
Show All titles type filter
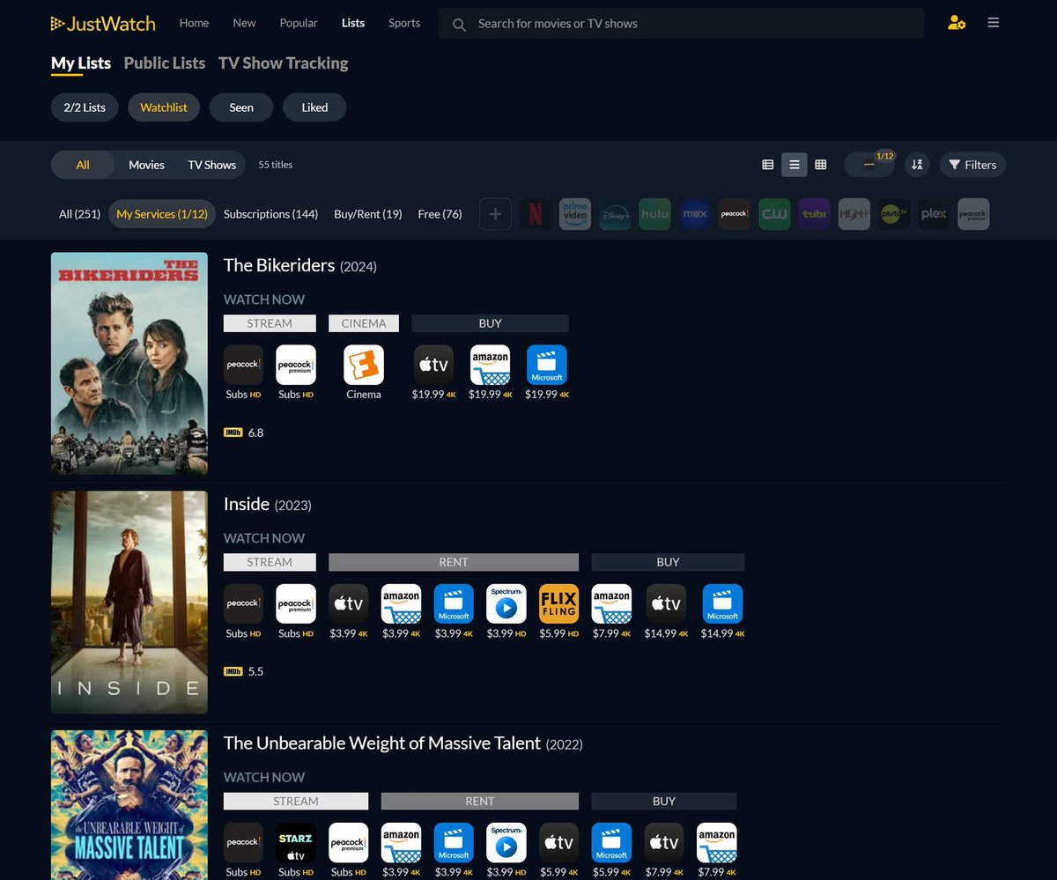point(83,165)
